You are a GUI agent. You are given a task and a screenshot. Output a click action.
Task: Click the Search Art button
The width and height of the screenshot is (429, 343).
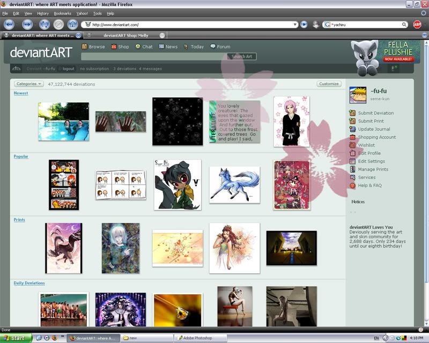[x=242, y=56]
